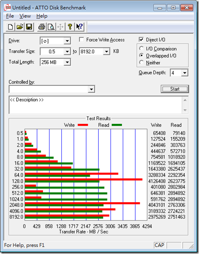Click read value 2894892 in 512.0 row
The height and width of the screenshot is (254, 199).
click(x=176, y=193)
